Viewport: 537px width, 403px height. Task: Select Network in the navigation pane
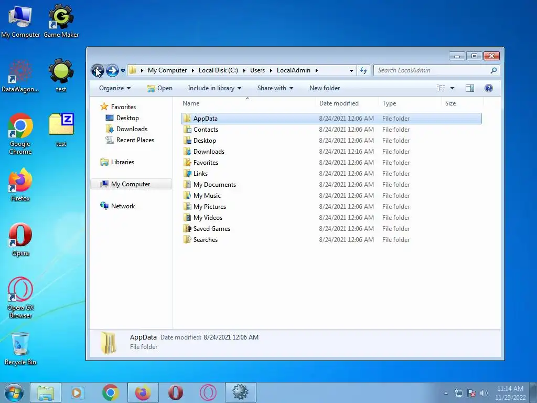(x=117, y=206)
